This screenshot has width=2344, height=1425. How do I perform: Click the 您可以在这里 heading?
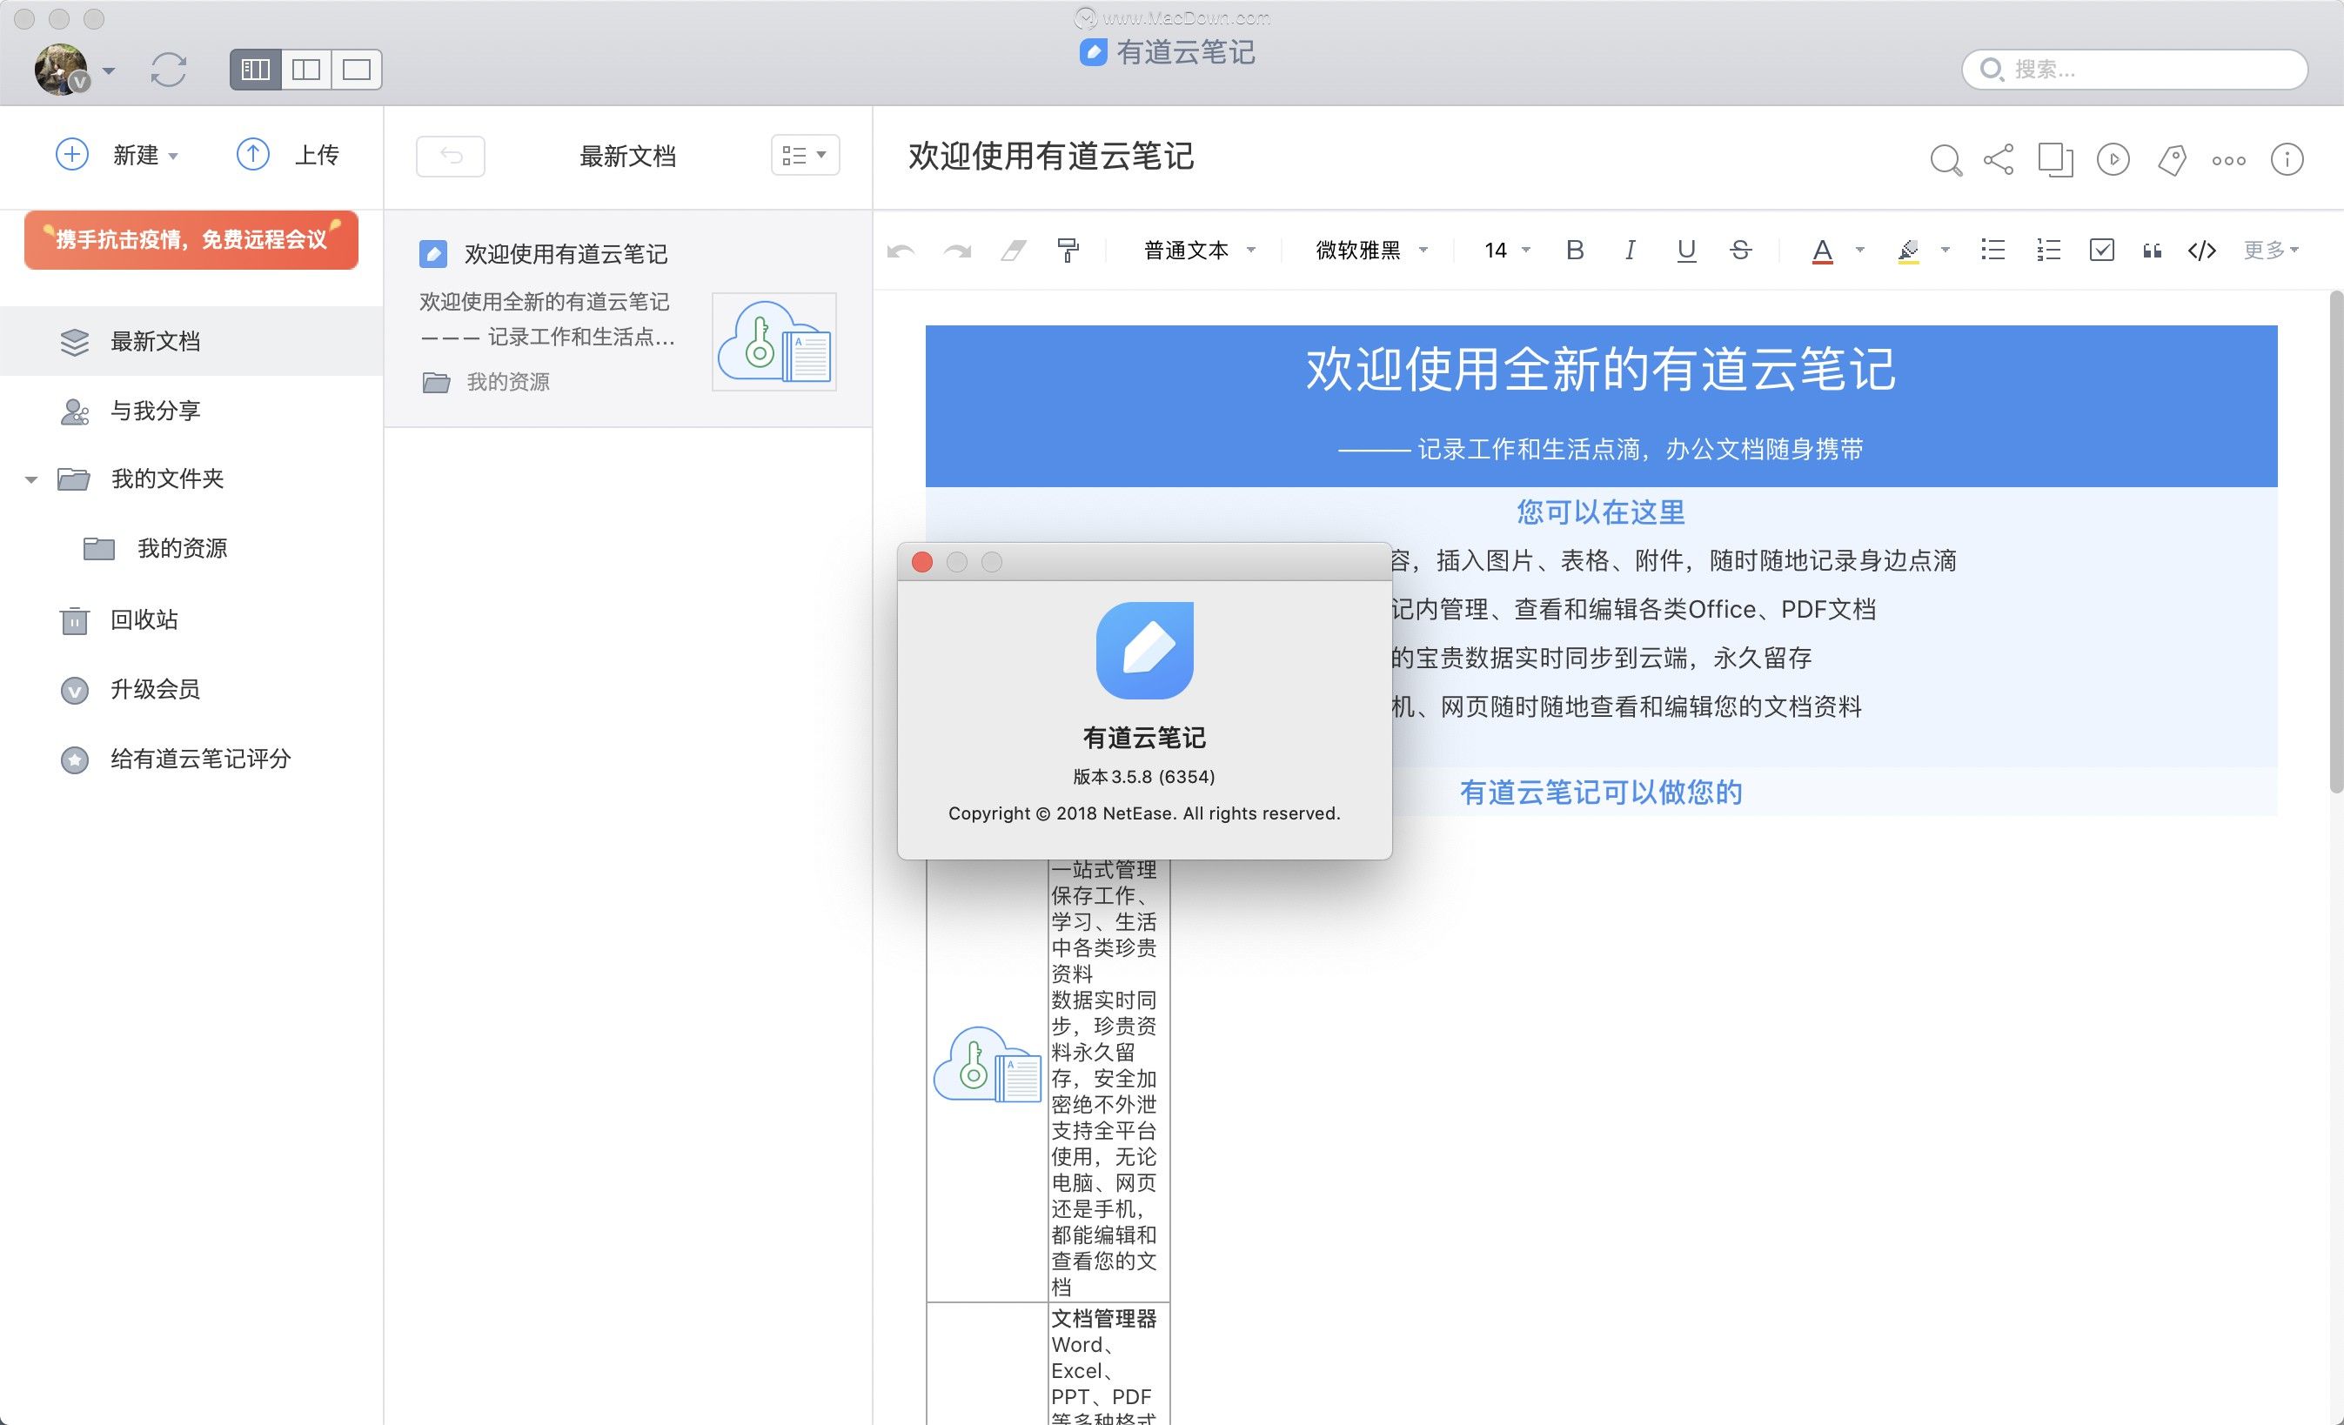tap(1601, 512)
